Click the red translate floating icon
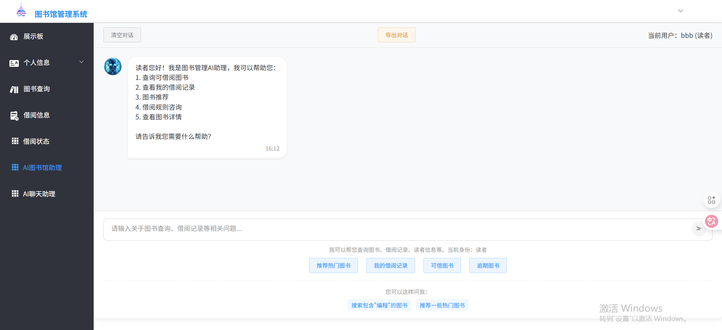 [x=711, y=221]
